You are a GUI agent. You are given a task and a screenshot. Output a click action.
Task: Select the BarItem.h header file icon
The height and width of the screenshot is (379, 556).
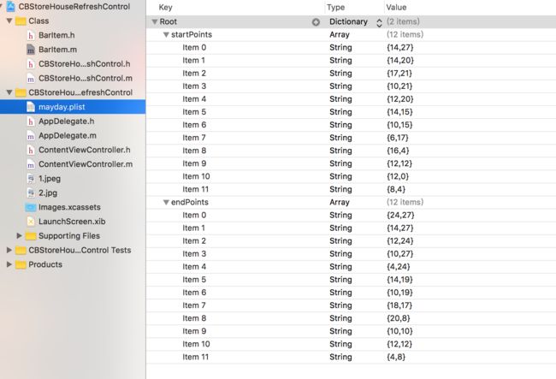pos(31,35)
